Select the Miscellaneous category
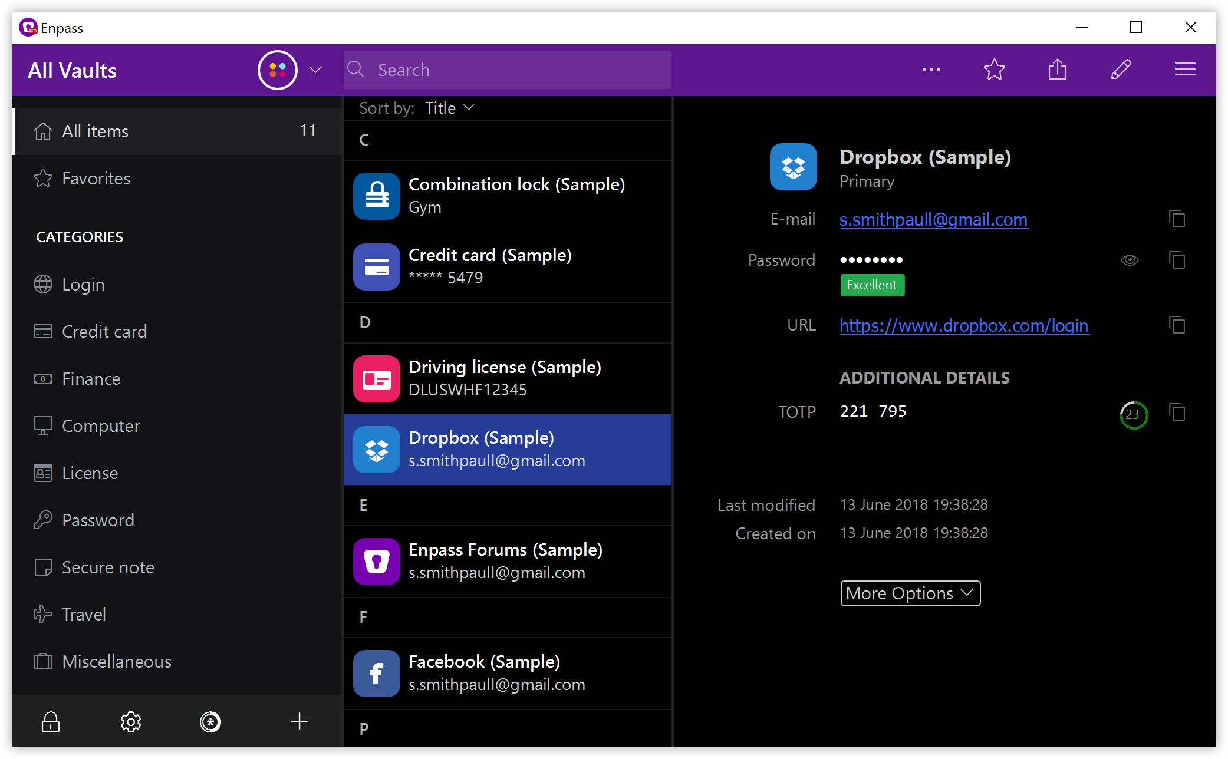1228x759 pixels. [177, 661]
